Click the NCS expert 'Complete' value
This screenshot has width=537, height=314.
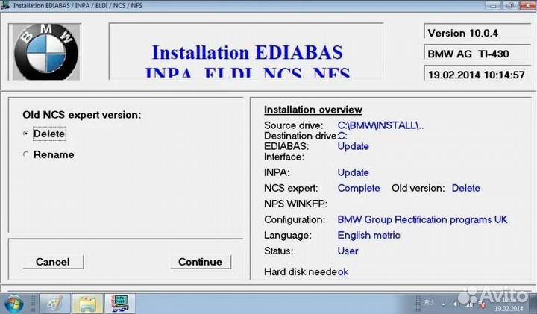point(359,188)
